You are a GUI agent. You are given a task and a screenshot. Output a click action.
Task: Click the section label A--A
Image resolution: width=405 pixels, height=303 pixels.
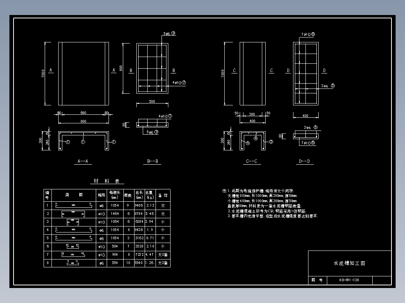(83, 161)
